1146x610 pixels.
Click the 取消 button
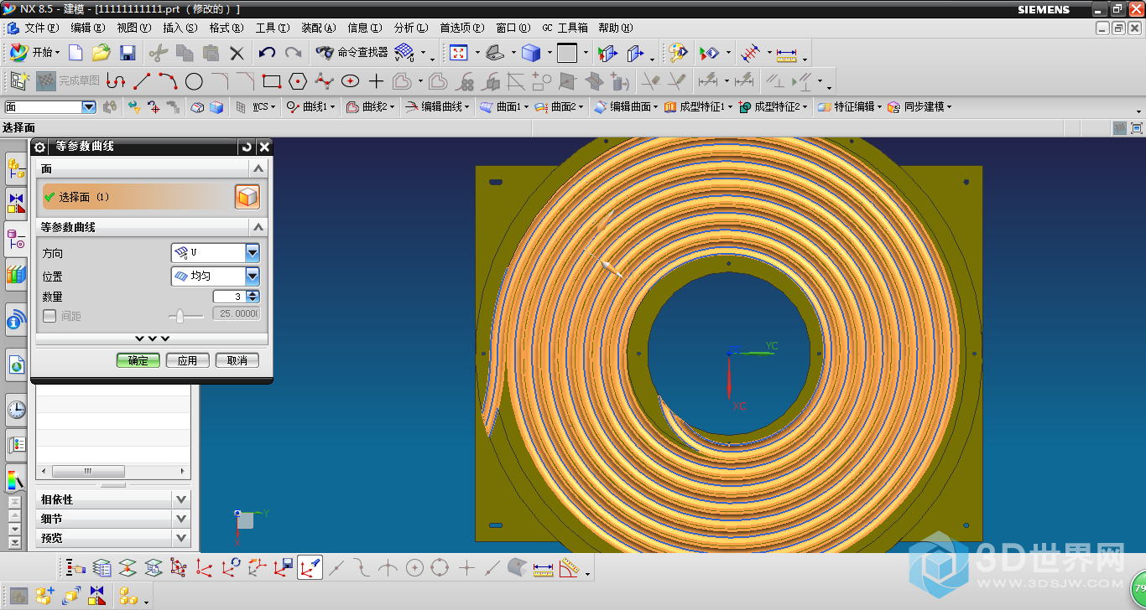(237, 360)
